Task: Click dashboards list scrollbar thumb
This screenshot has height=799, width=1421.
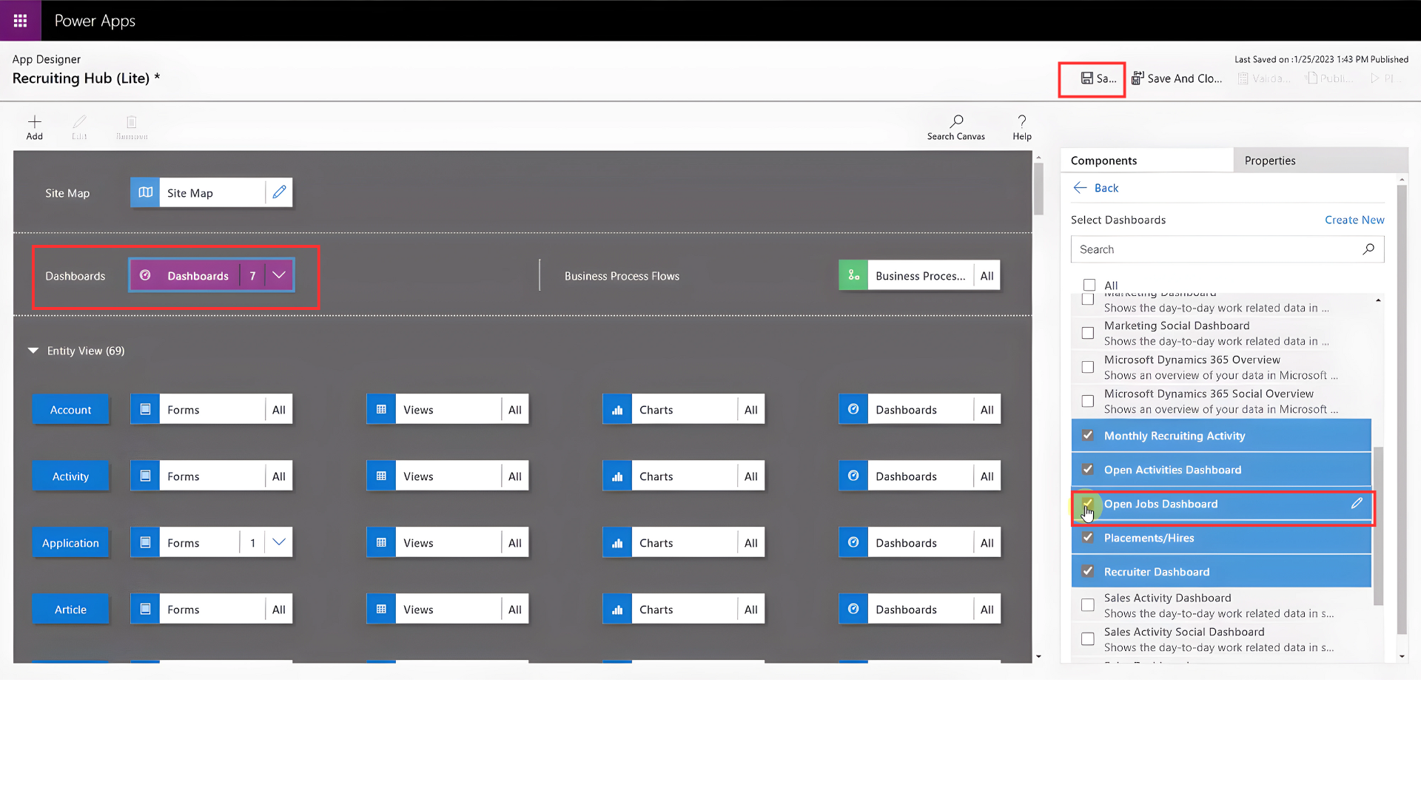Action: click(1378, 525)
